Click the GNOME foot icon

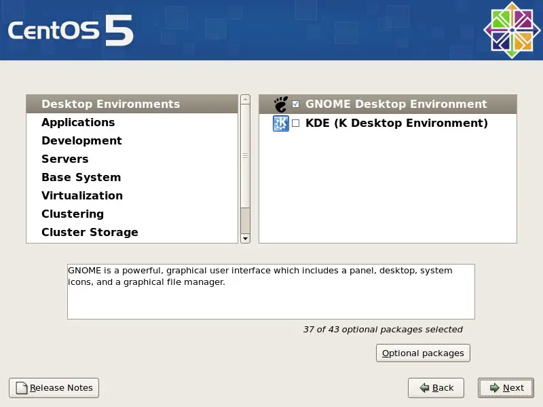click(x=281, y=104)
